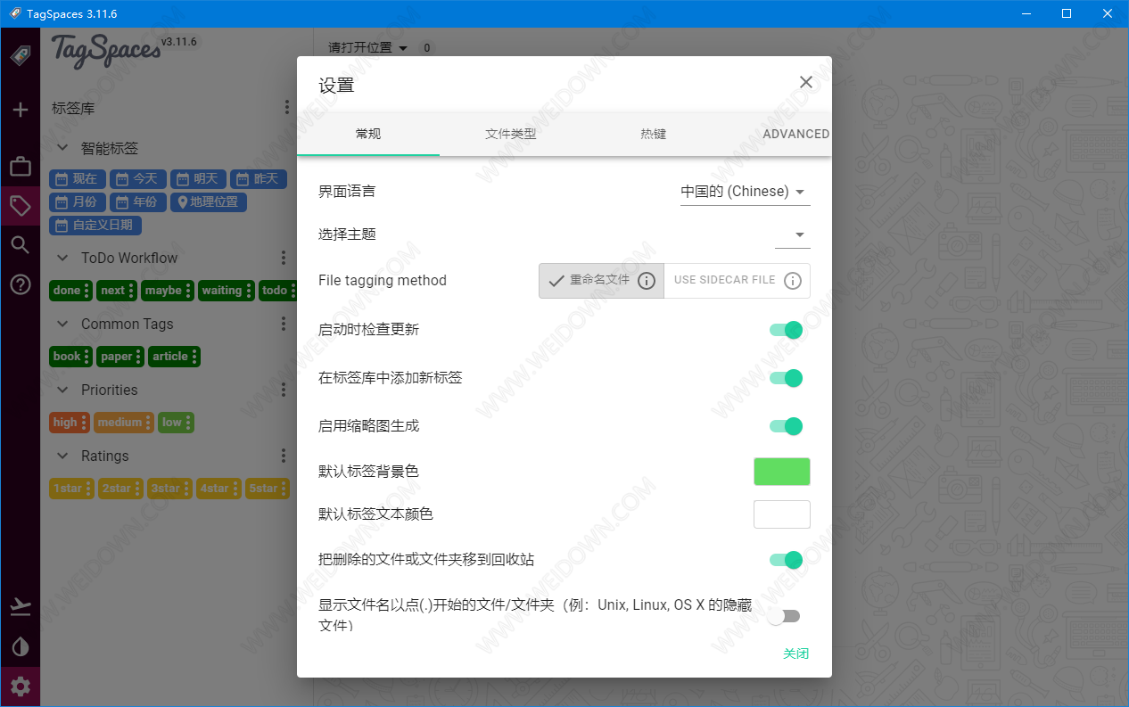
Task: Click the waiting tag
Action: [x=226, y=291]
